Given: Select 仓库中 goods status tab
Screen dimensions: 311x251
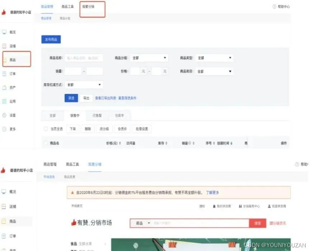Looking at the screenshot, I should click(119, 115).
